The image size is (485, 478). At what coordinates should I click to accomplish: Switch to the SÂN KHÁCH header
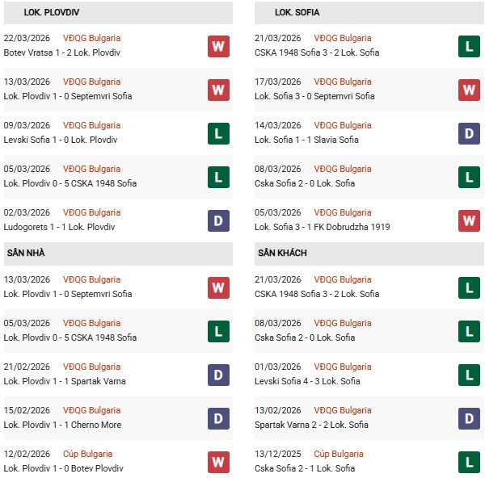click(282, 253)
